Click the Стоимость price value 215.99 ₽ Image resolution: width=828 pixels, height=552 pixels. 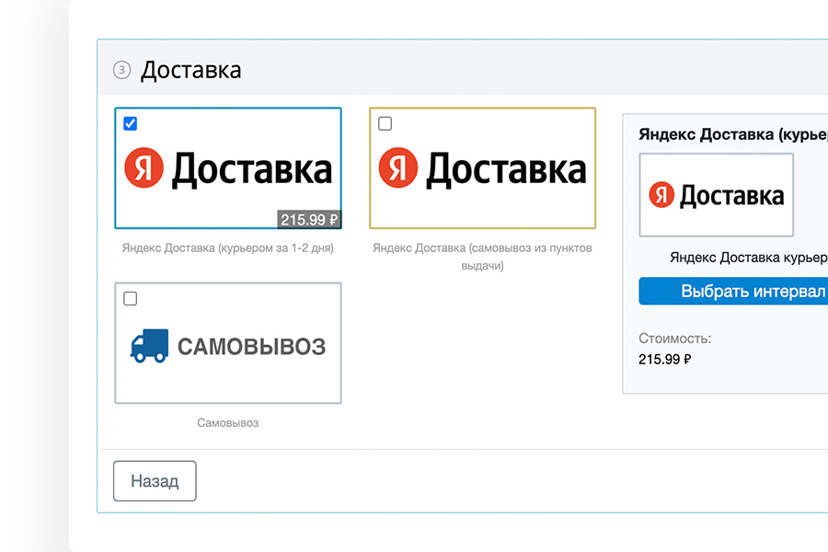[x=664, y=359]
